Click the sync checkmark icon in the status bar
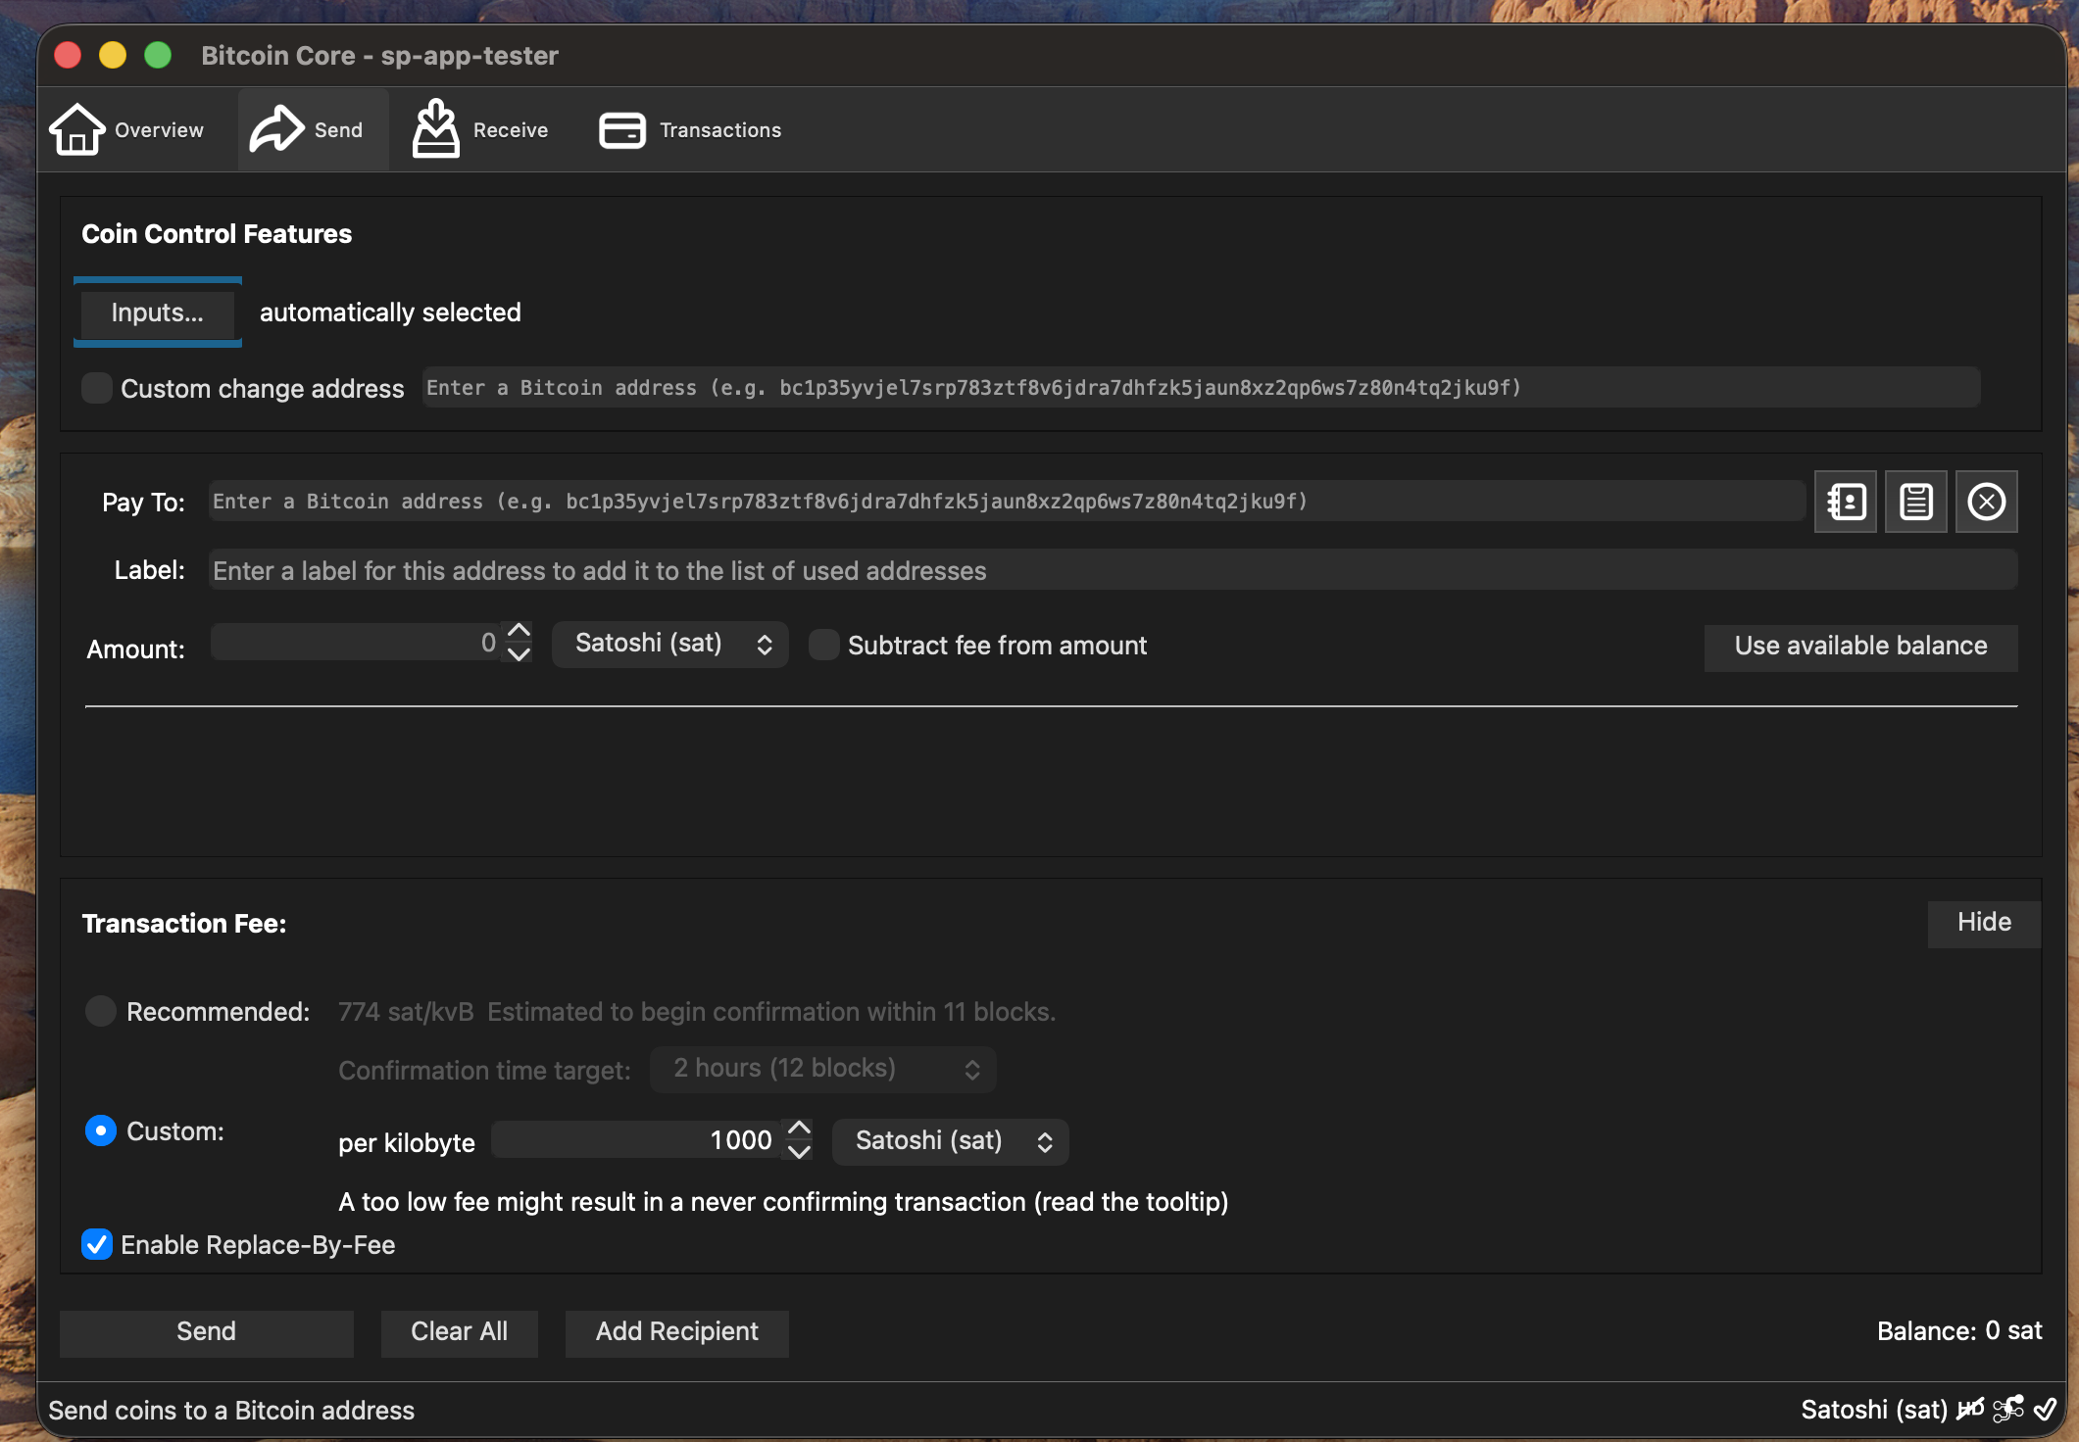This screenshot has width=2079, height=1442. click(x=2046, y=1410)
